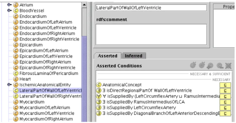Screen dimensions: 236x123
Task: Select the Asserted tab
Action: pos(108,56)
